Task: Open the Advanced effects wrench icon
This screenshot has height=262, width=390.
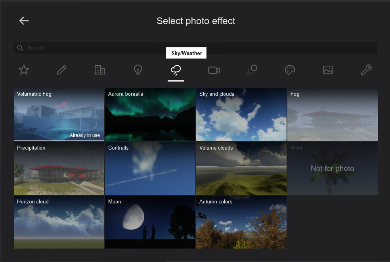Action: pyautogui.click(x=366, y=70)
